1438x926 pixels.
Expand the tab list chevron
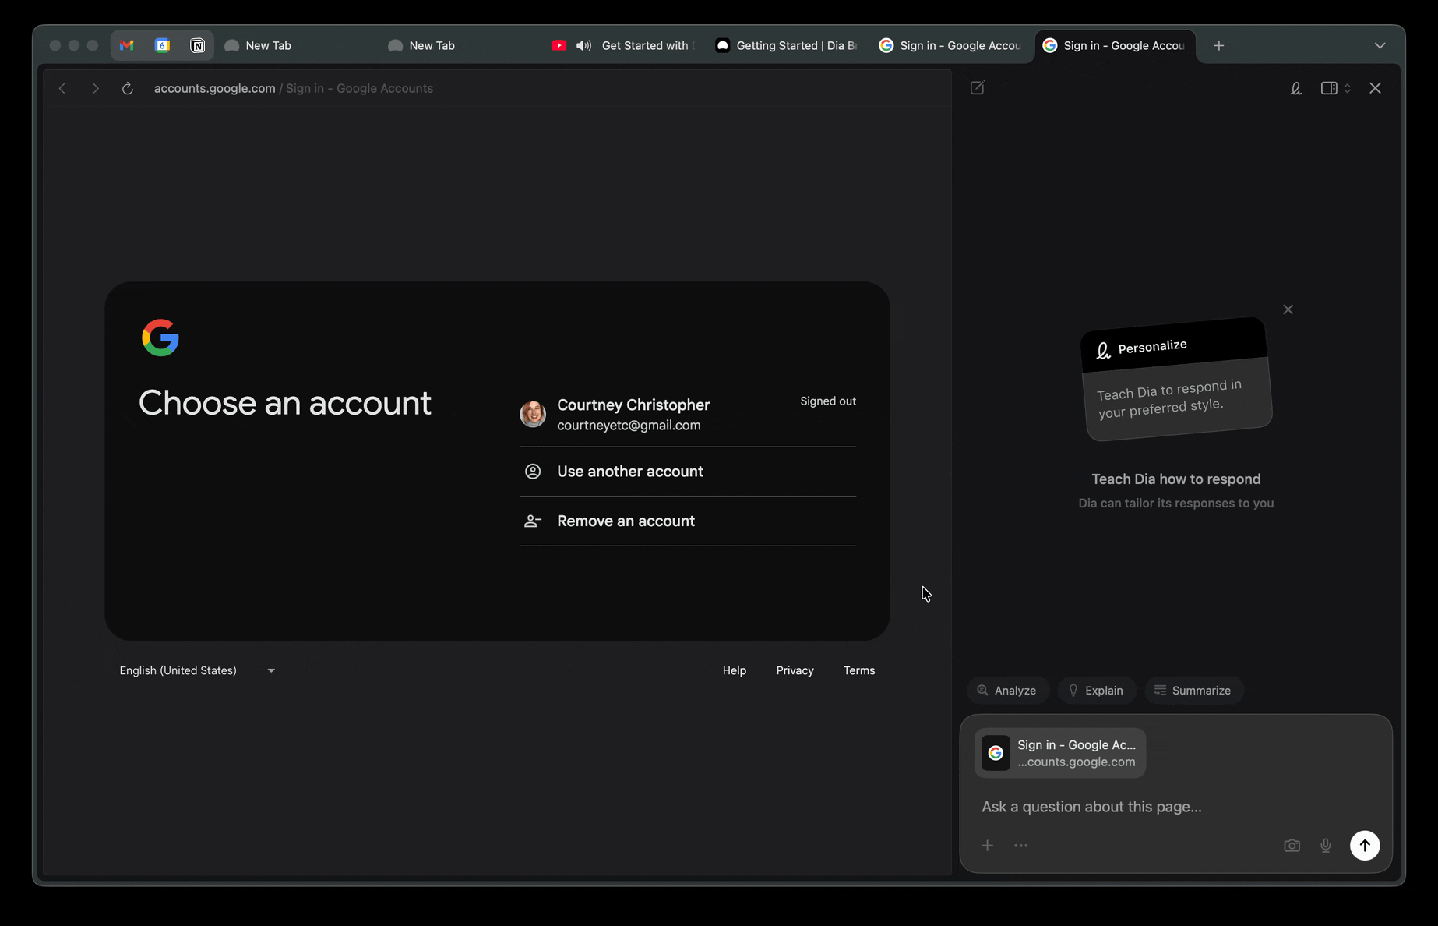[x=1380, y=45]
